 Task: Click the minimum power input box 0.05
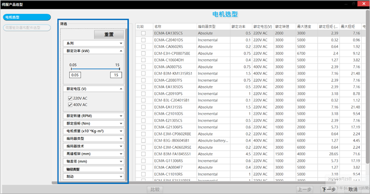pos(75,75)
